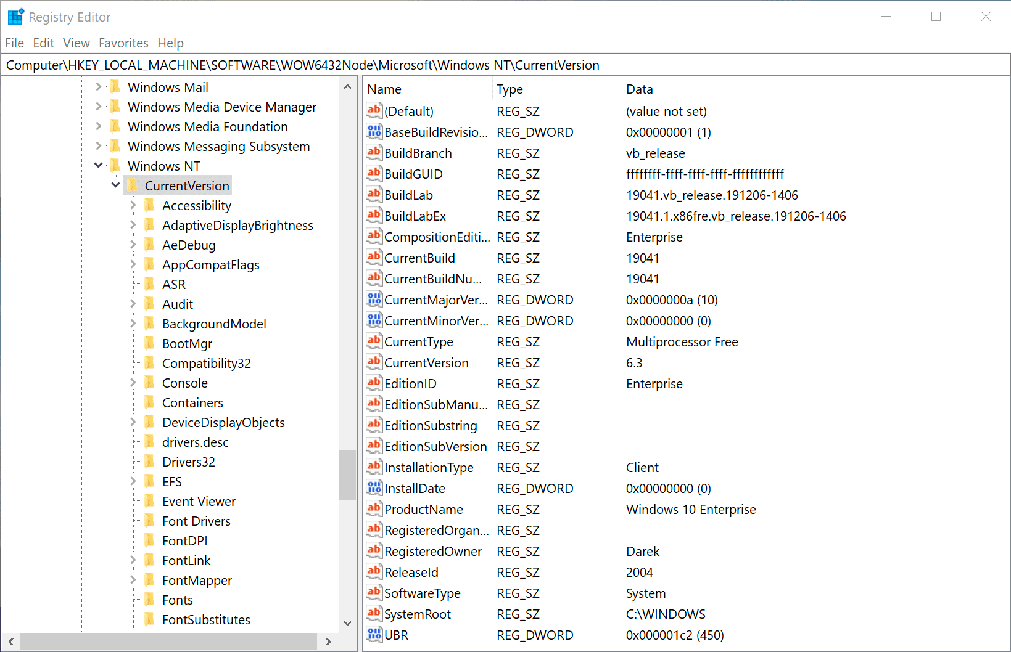Click the folder icon of Event Viewer key

(x=150, y=501)
